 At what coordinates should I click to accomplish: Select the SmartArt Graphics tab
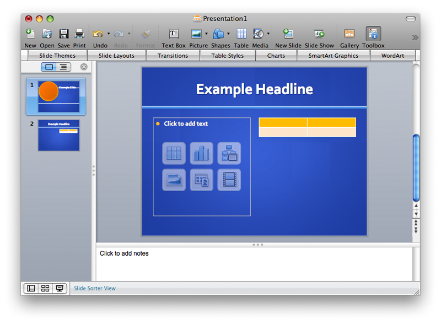(x=334, y=56)
